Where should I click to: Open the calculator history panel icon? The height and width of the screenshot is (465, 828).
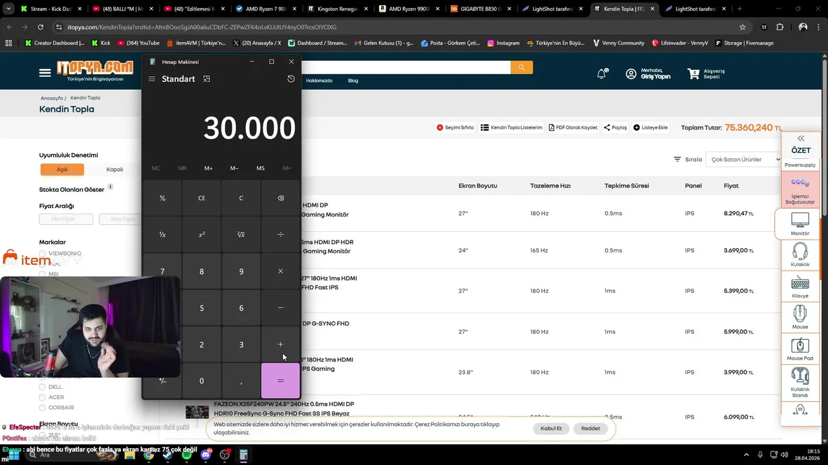click(x=291, y=79)
